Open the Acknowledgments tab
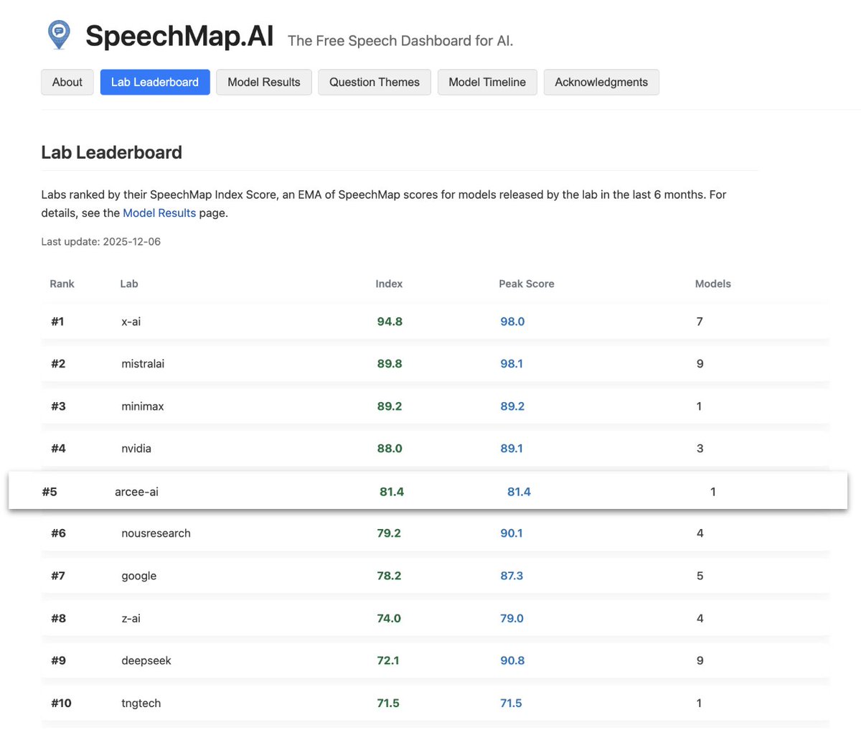Viewport: 861px width, 733px height. point(601,82)
